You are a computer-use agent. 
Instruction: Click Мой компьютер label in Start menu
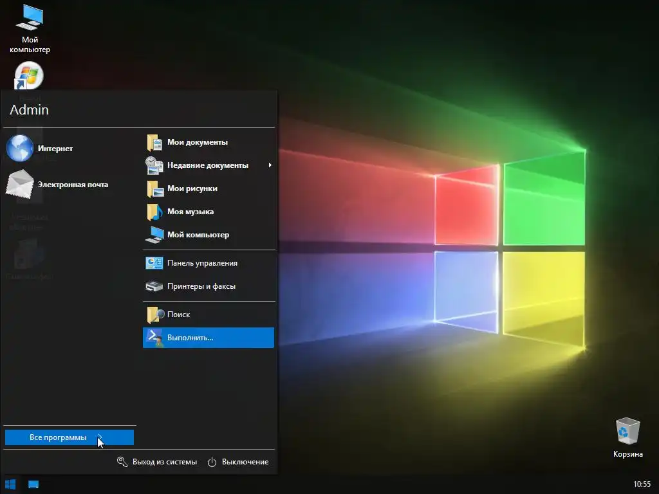click(198, 235)
